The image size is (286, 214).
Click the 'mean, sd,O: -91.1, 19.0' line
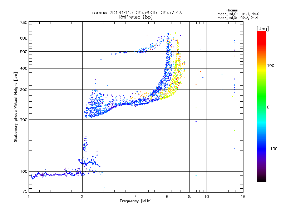pyautogui.click(x=238, y=14)
